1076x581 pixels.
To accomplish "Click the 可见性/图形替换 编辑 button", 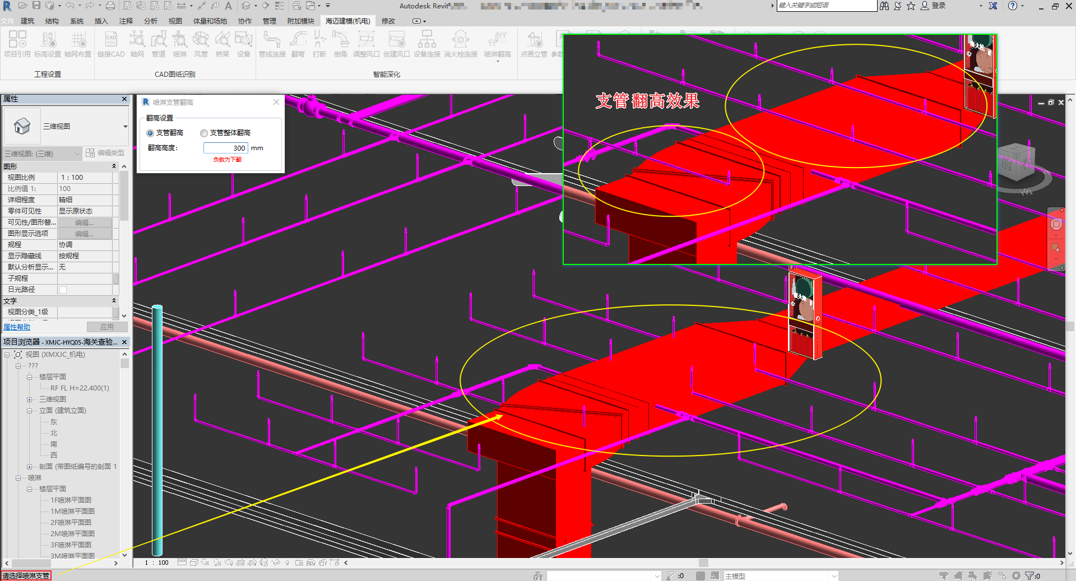I will tap(85, 222).
